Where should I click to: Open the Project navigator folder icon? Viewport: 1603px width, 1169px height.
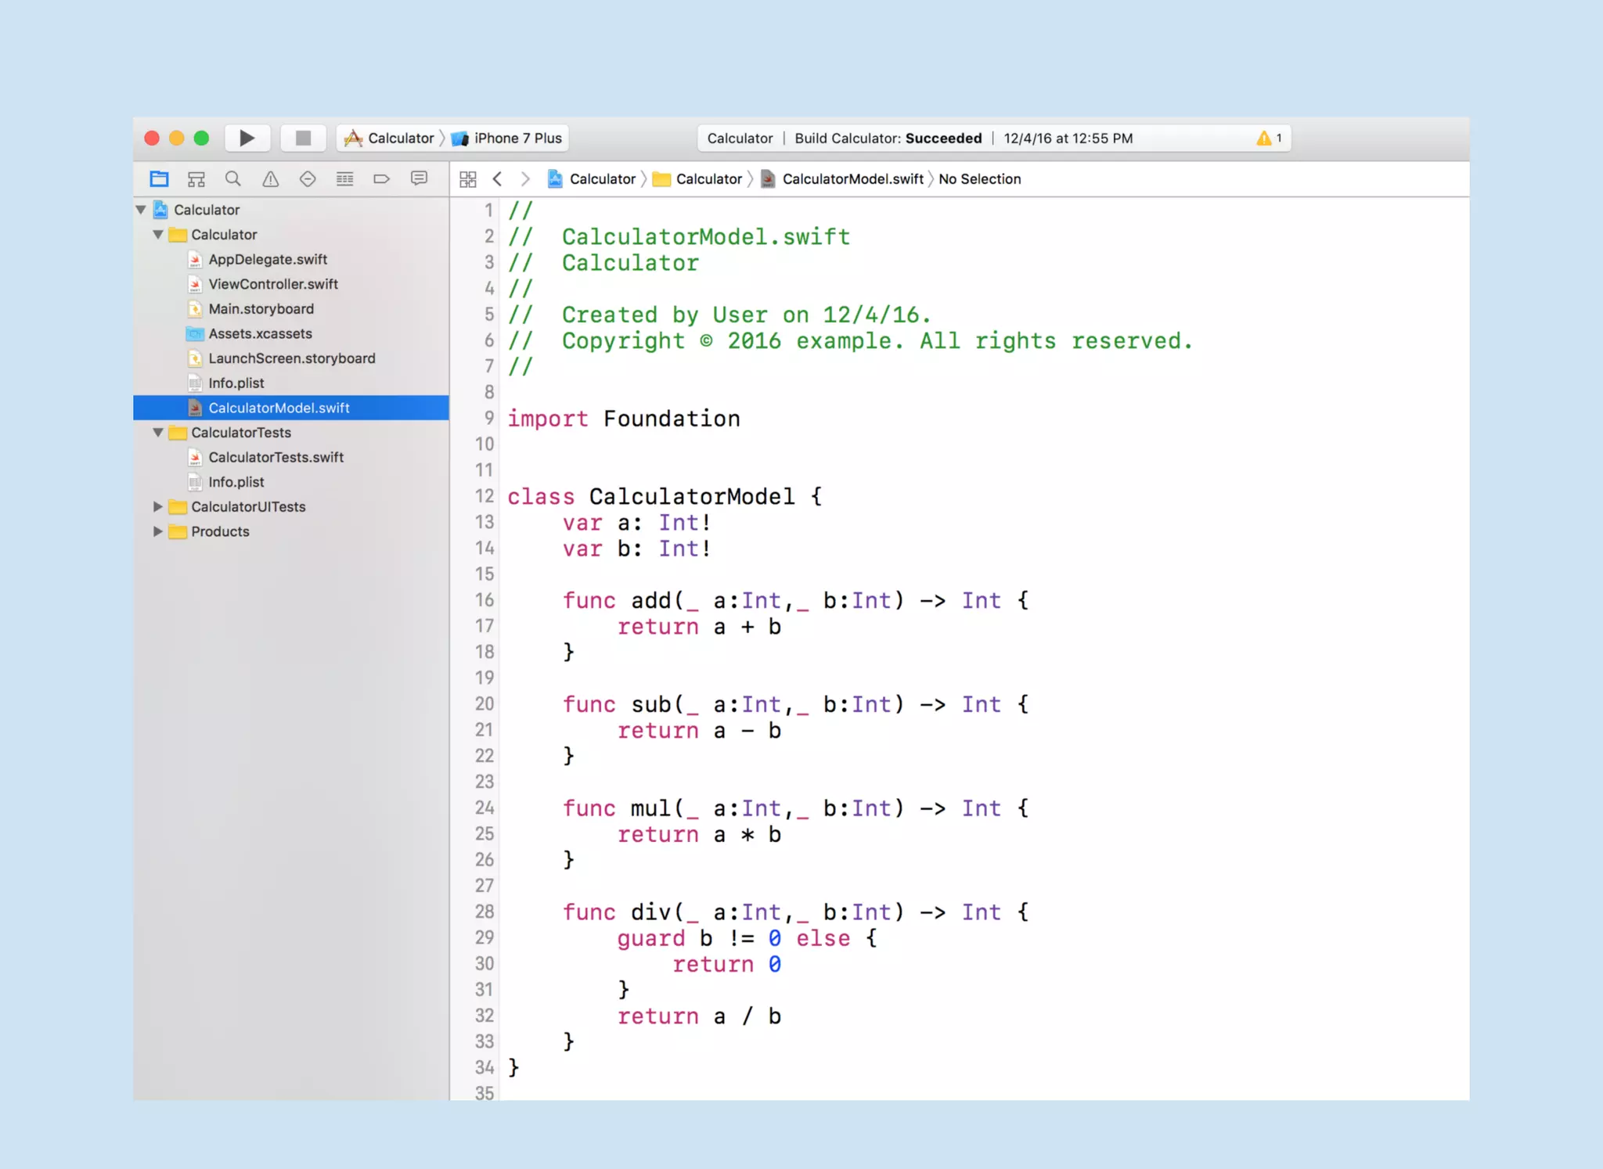point(159,179)
